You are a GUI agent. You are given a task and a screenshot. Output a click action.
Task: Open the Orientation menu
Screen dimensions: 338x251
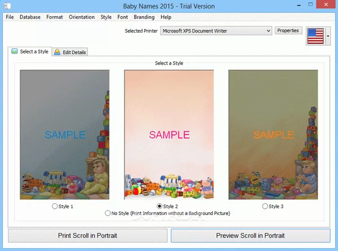(82, 17)
